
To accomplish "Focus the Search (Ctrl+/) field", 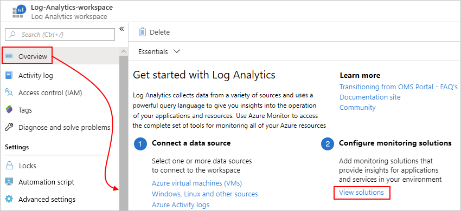I will click(x=60, y=34).
